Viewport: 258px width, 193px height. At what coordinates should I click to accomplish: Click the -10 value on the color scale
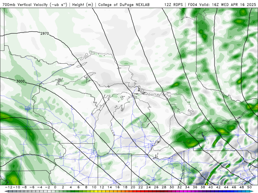click(16, 187)
